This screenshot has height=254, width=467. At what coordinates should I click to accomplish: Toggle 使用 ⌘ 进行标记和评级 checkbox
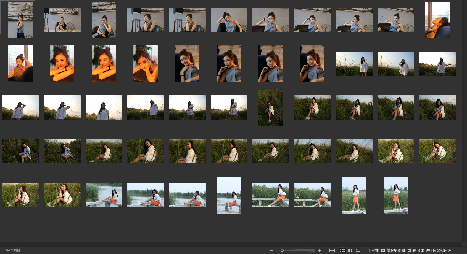pyautogui.click(x=409, y=250)
